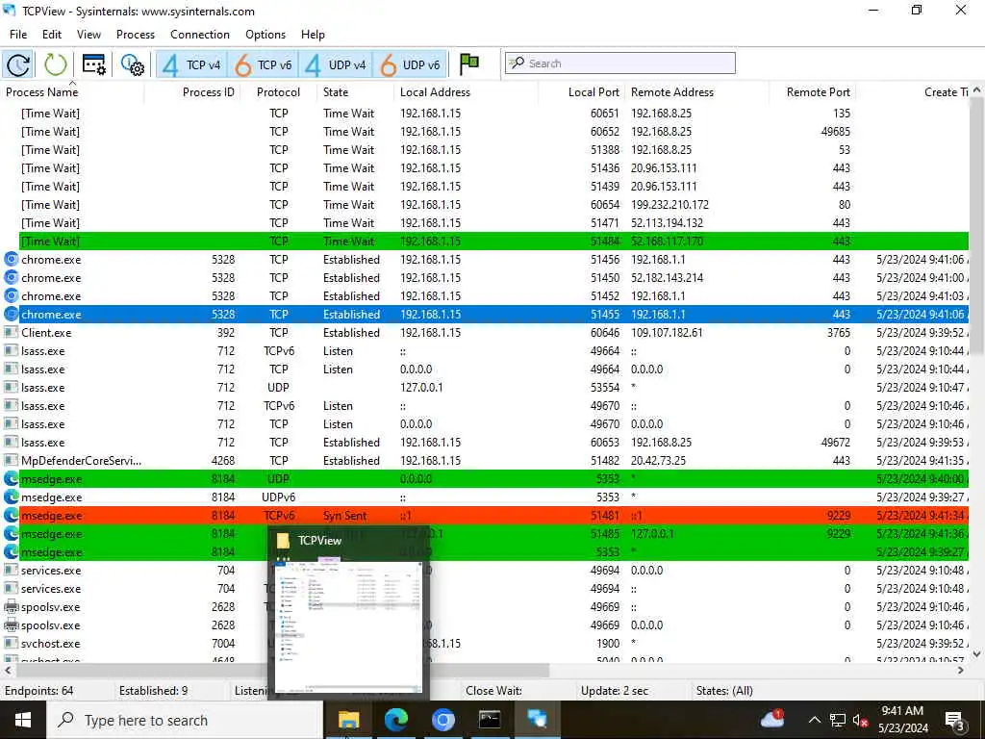Open the command prompt taskbar icon
The image size is (985, 739).
click(x=490, y=720)
